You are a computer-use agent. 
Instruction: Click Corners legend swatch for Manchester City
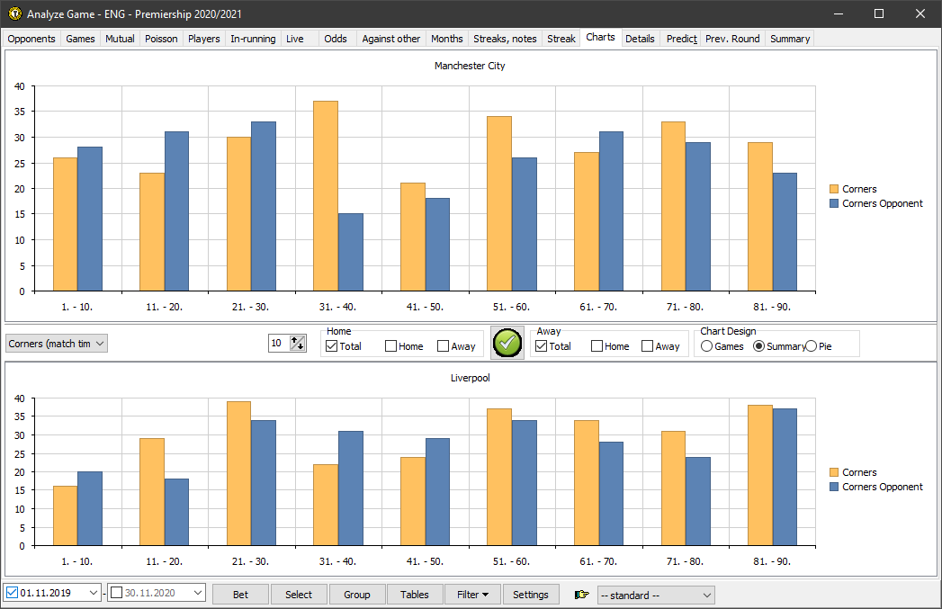point(834,190)
